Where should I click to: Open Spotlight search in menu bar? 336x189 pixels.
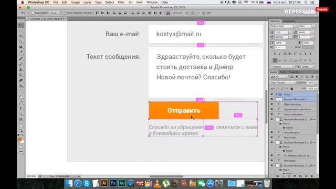point(306,2)
